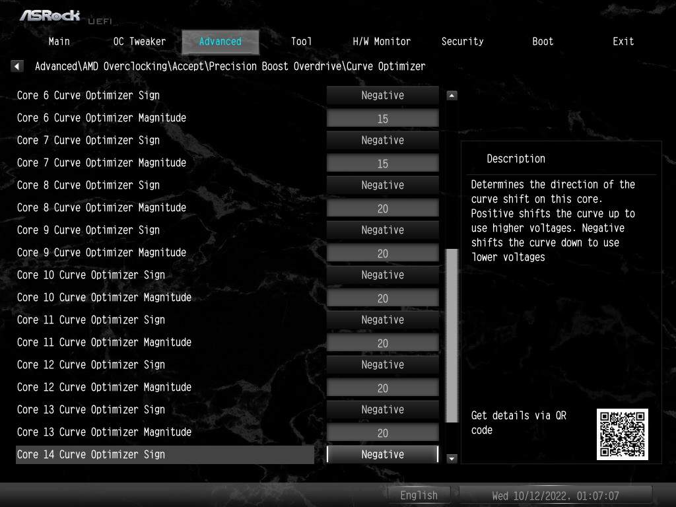
Task: Switch to the Boot tab
Action: click(x=543, y=42)
